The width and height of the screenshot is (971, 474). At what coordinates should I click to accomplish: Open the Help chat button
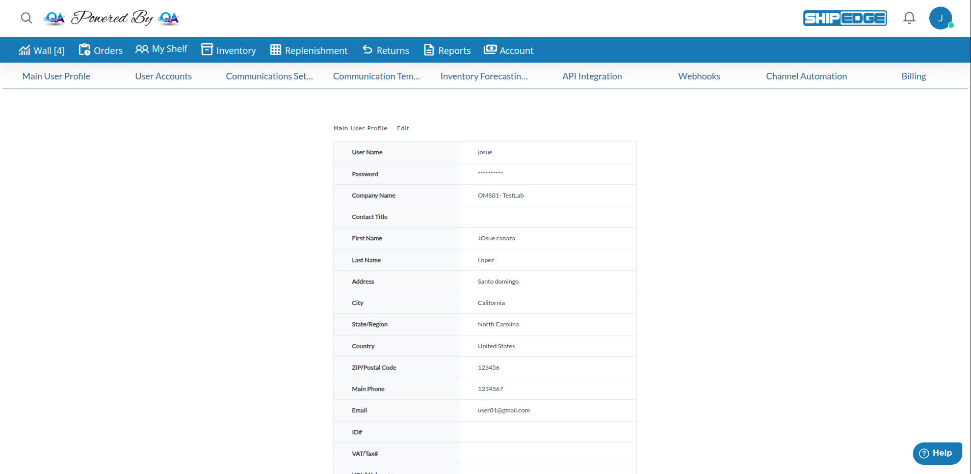[937, 453]
